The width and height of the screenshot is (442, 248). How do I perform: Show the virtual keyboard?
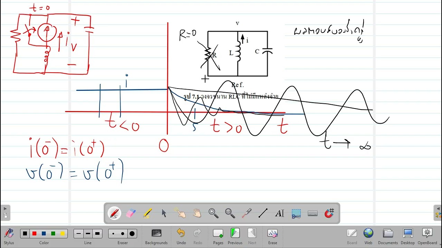tap(313, 213)
